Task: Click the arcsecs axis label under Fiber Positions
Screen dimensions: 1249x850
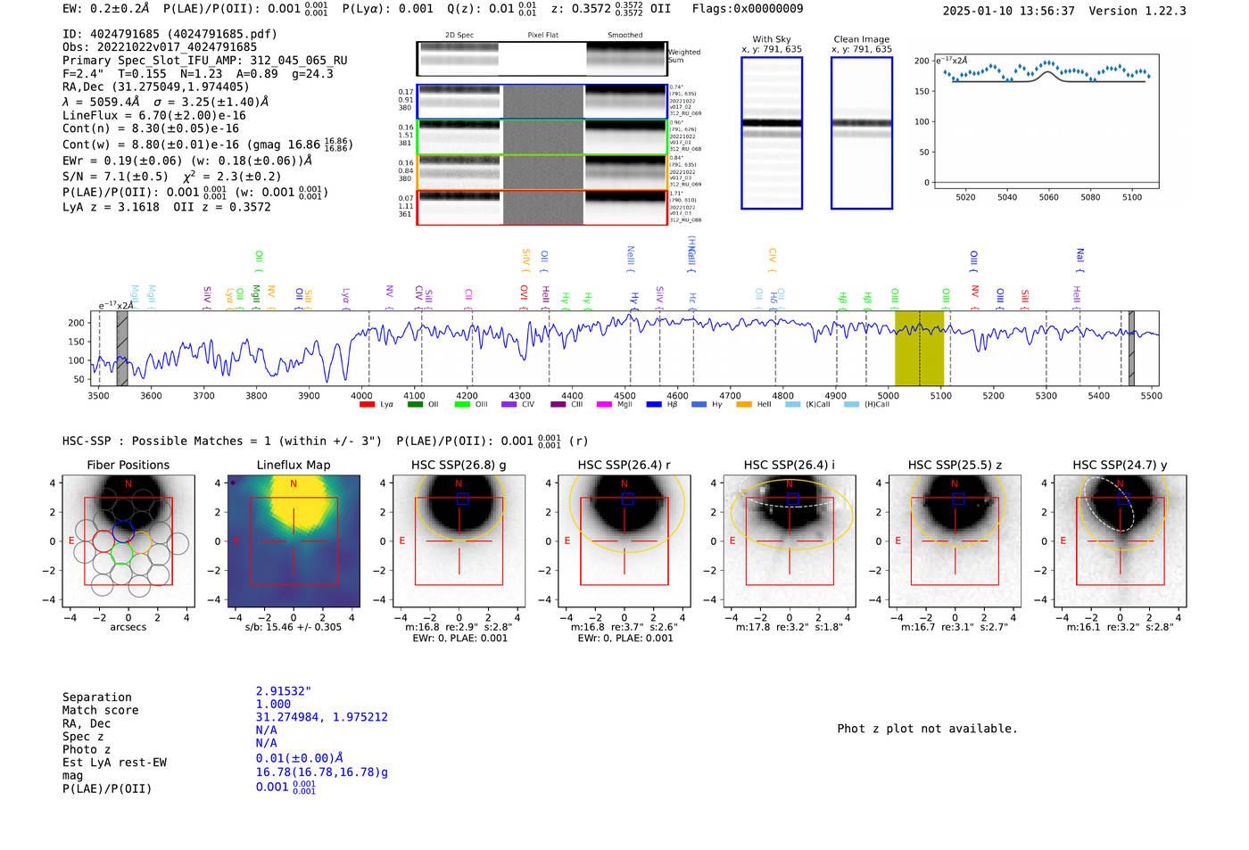Action: coord(128,627)
